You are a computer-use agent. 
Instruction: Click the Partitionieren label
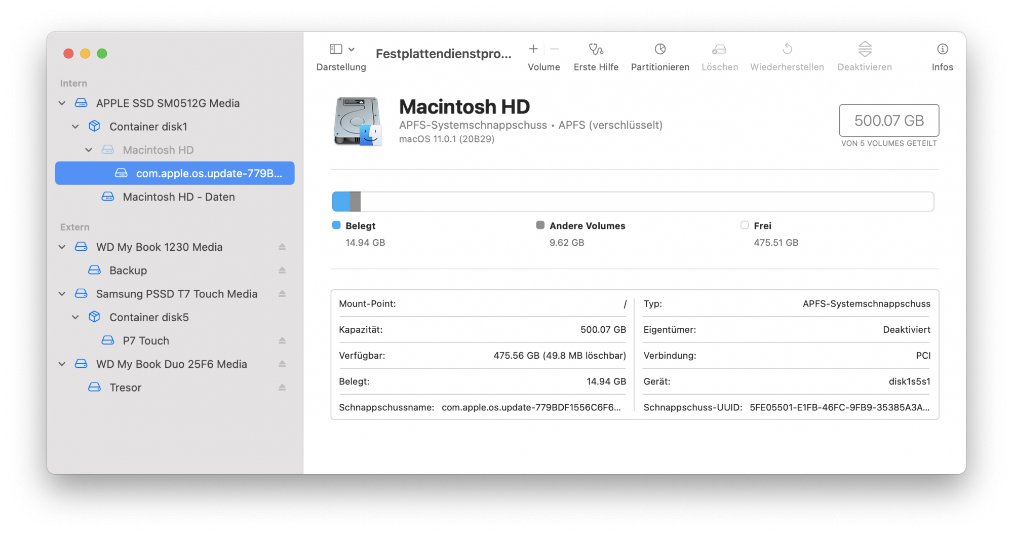point(660,67)
